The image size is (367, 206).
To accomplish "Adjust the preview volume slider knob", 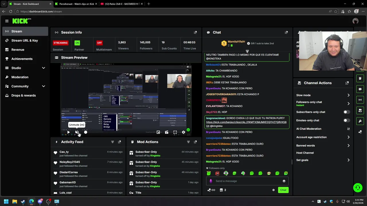I will coord(85,132).
